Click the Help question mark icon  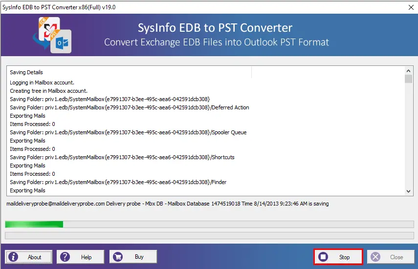pyautogui.click(x=65, y=257)
